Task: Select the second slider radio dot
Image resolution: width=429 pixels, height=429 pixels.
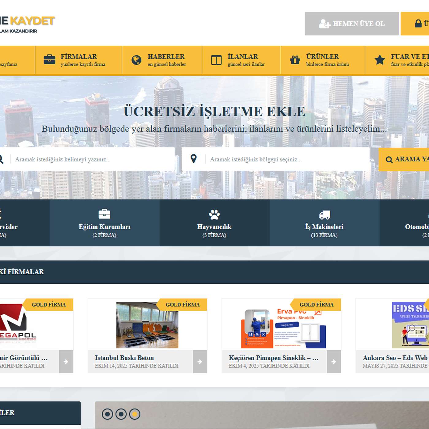Action: point(121,414)
